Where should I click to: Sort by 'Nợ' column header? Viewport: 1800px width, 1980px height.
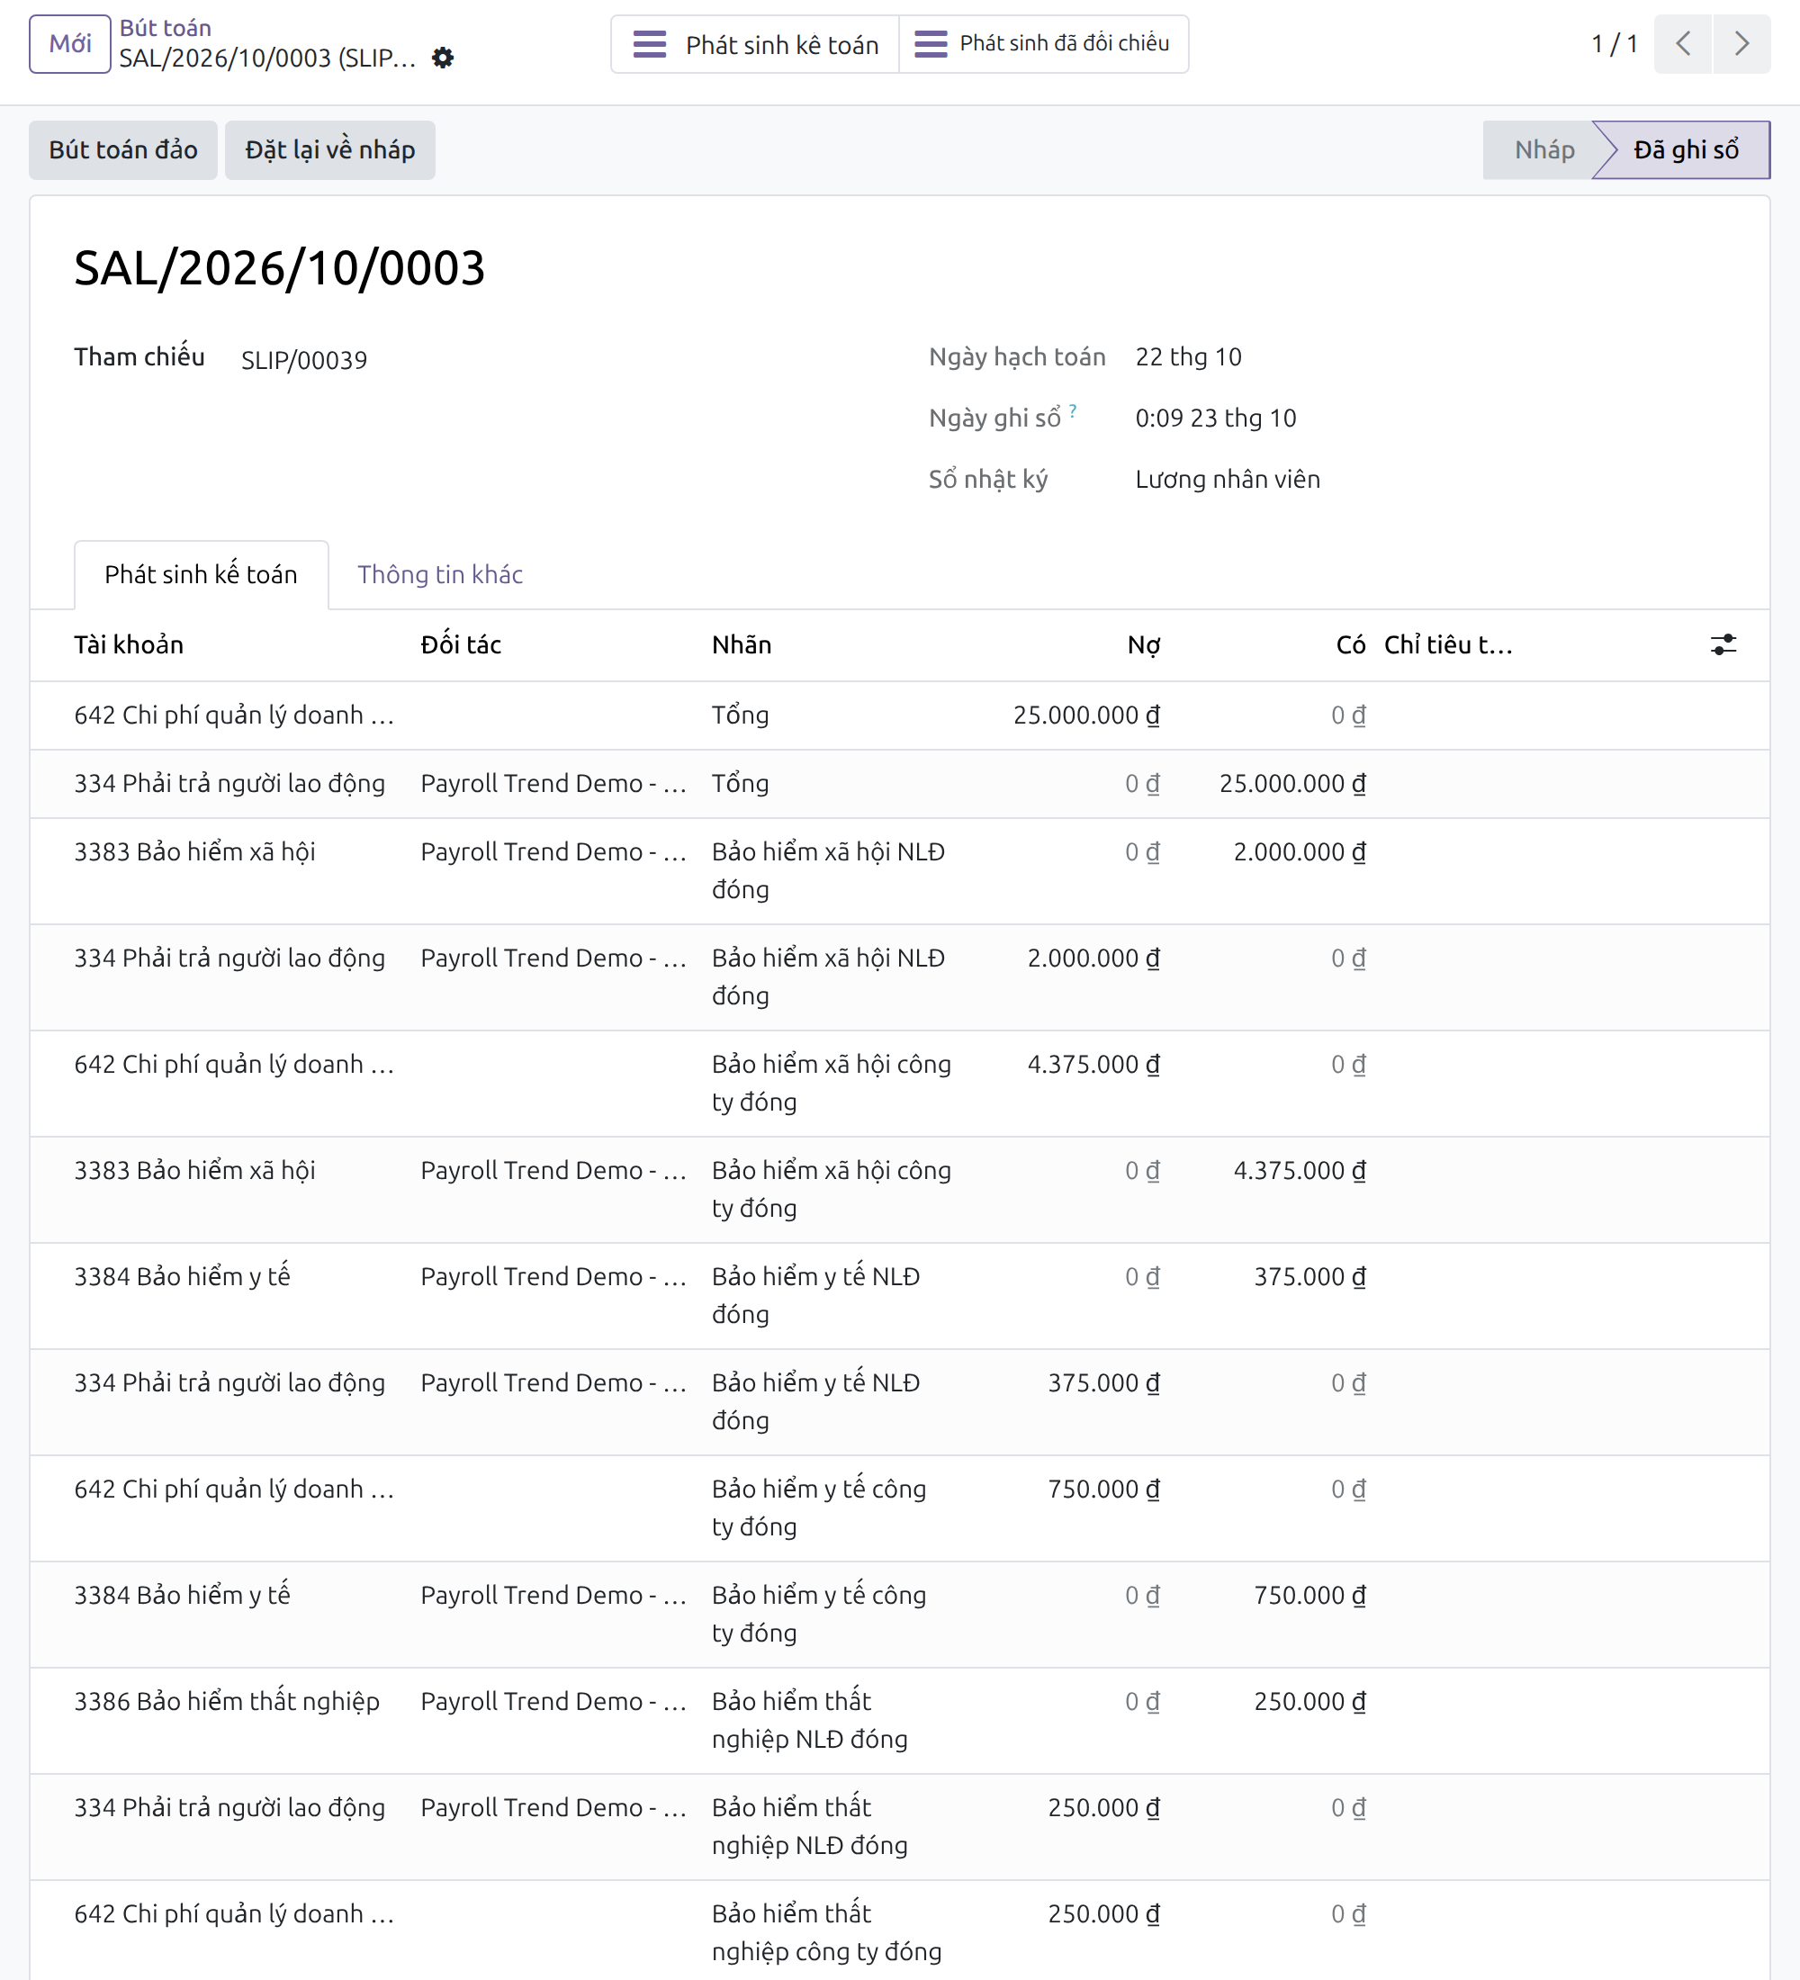click(1143, 644)
